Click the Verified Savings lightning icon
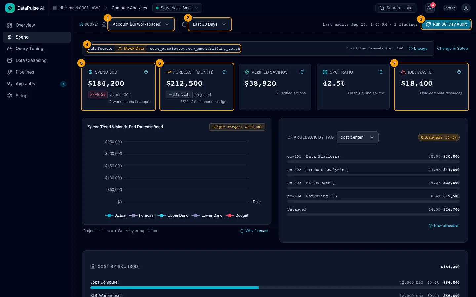476x297 pixels. (247, 72)
